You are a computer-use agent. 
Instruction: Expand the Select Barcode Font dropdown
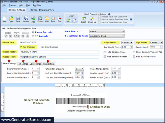(107, 36)
